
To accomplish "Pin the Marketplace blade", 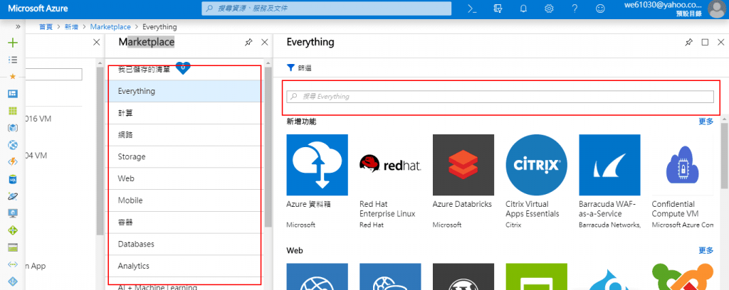I will tap(248, 42).
